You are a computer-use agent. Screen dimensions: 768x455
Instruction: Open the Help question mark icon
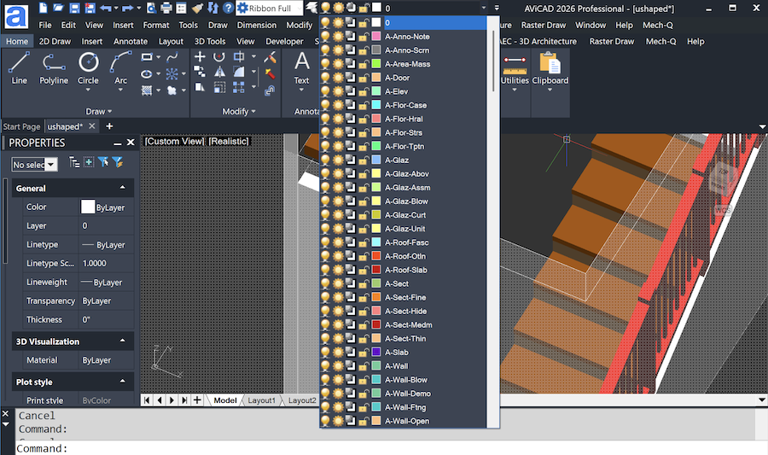[x=228, y=8]
